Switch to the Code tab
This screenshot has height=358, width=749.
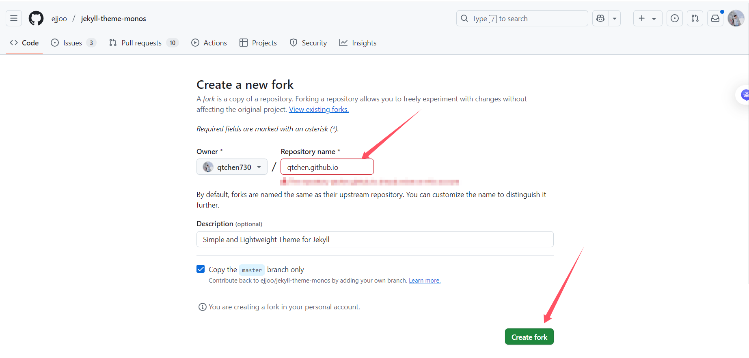pos(24,43)
